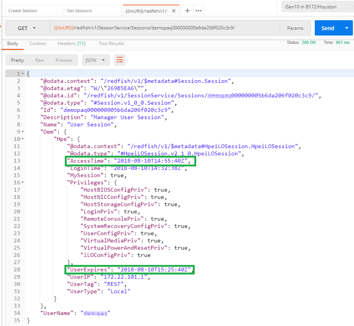Expand the Send button dropdown arrow
354x326 pixels.
(346, 28)
